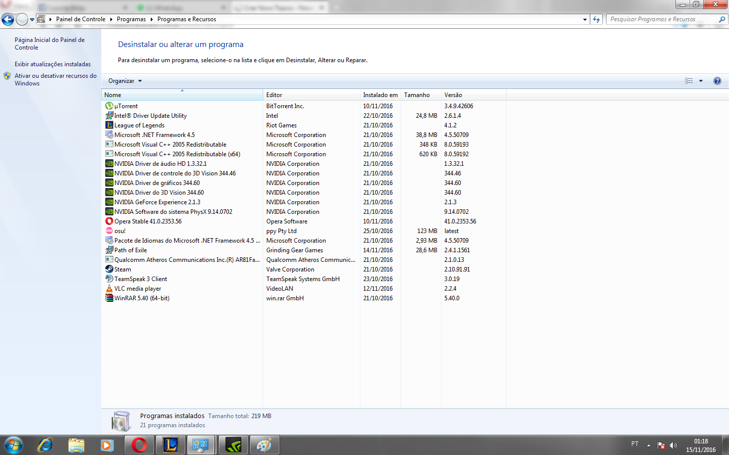Expand the arrow after Painel de Controle
Screen dimensions: 729x455
[x=111, y=19]
